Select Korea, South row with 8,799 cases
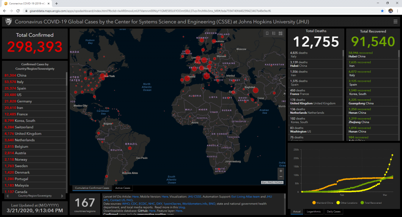The height and width of the screenshot is (217, 402). click(35, 121)
